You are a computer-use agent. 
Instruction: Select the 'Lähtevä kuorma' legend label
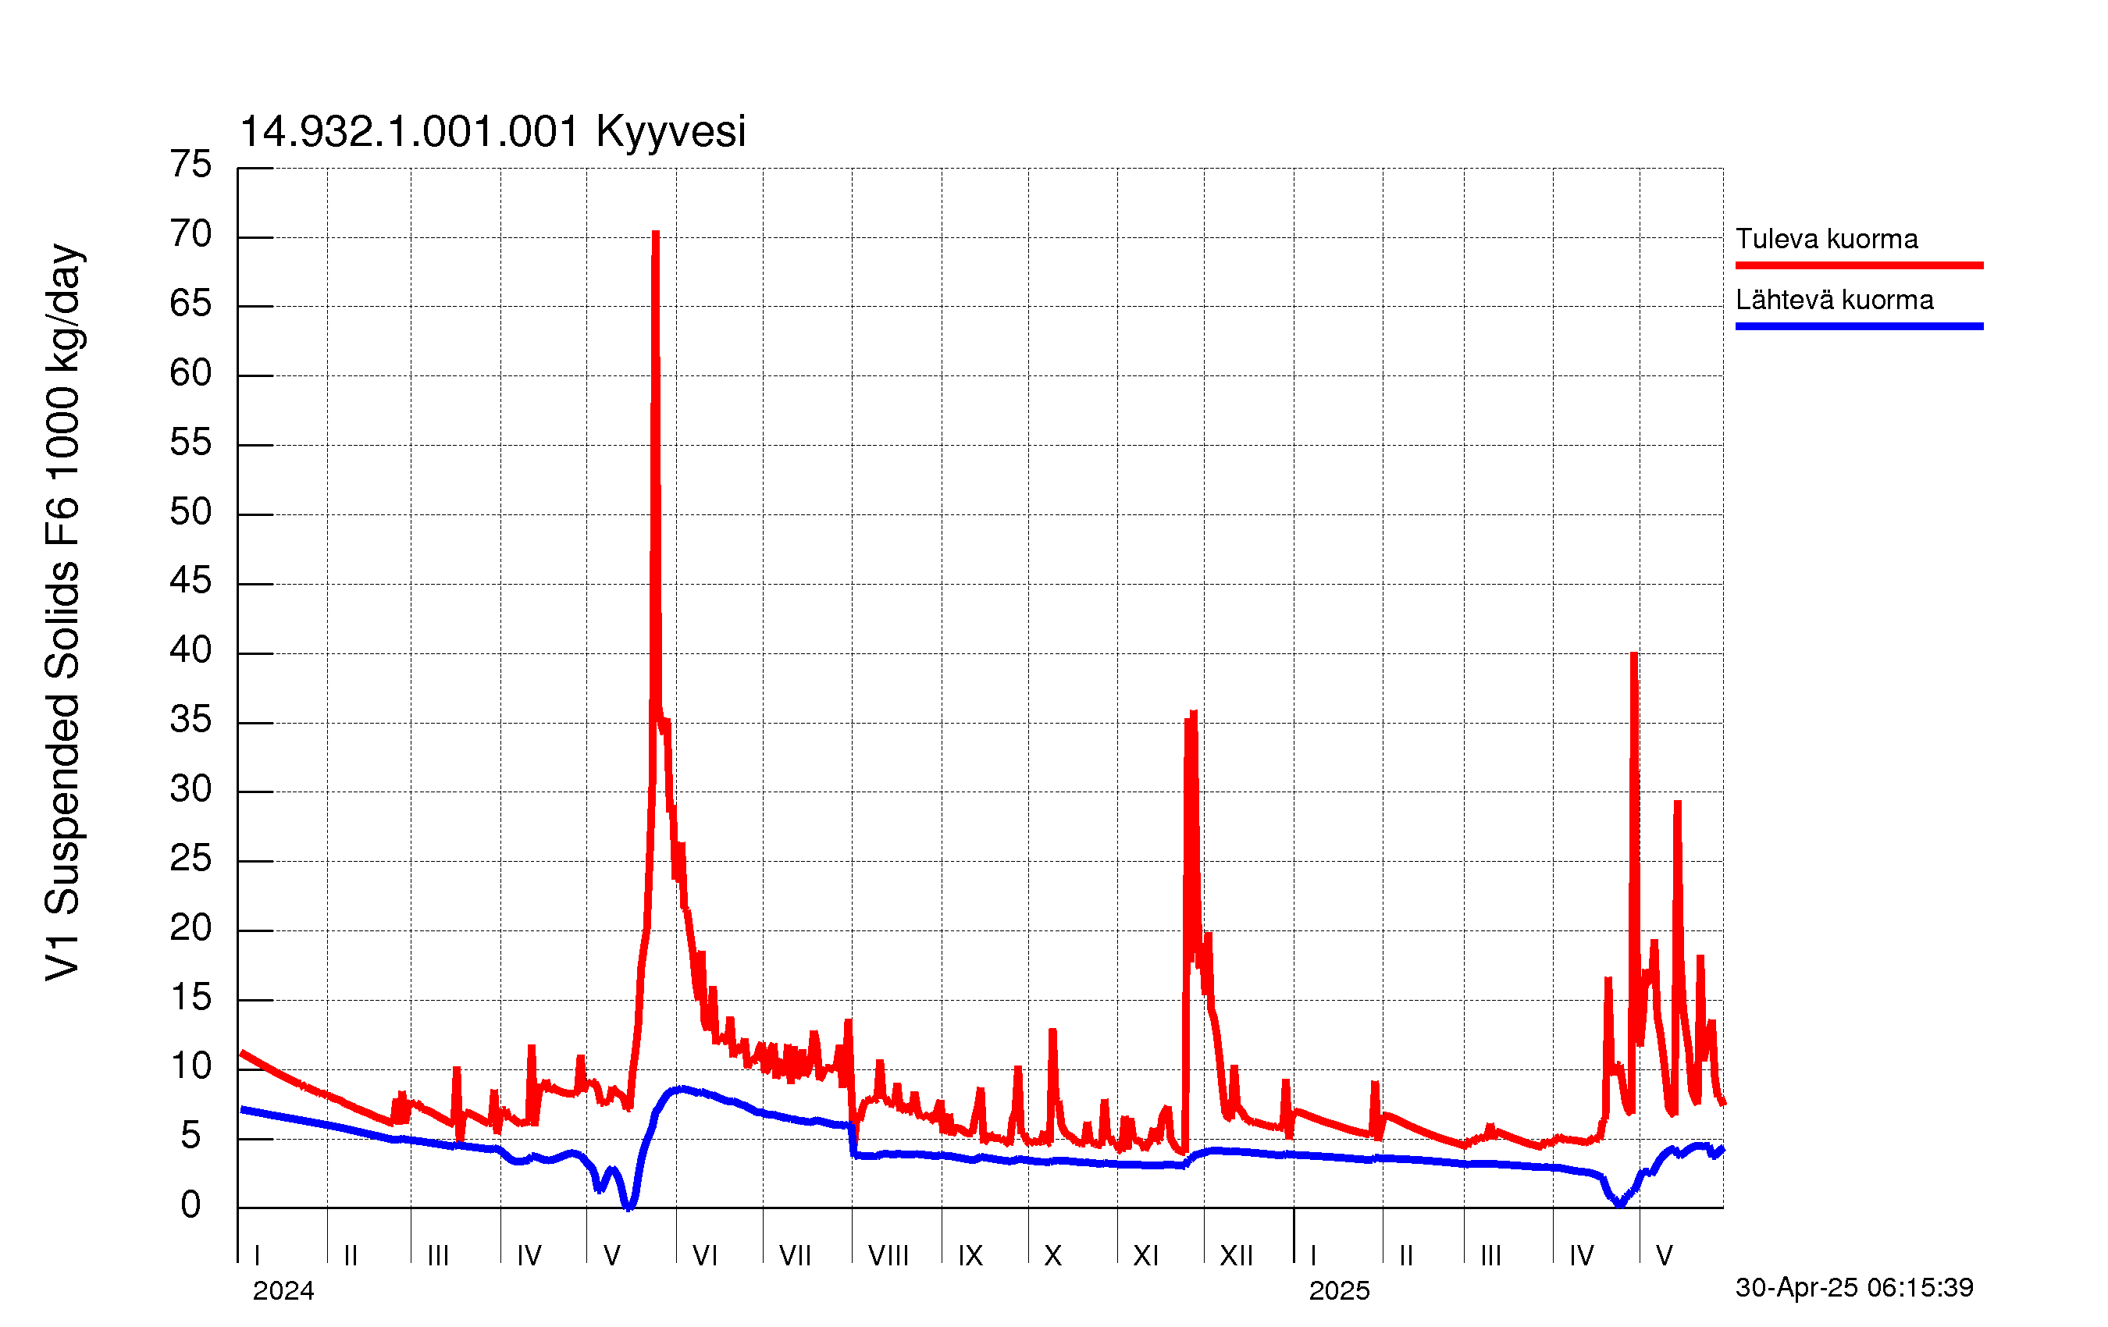click(1834, 301)
